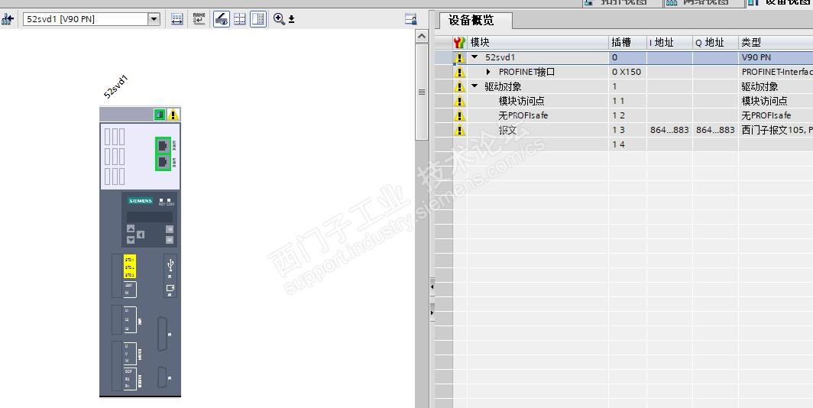
Task: Click the device view scrollbar up arrow
Action: pyautogui.click(x=422, y=36)
